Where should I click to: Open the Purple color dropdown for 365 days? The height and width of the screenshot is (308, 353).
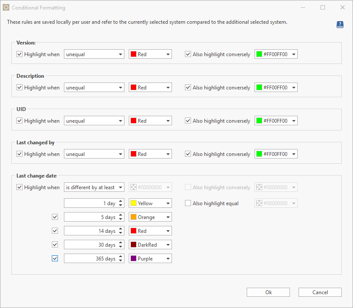click(x=168, y=258)
